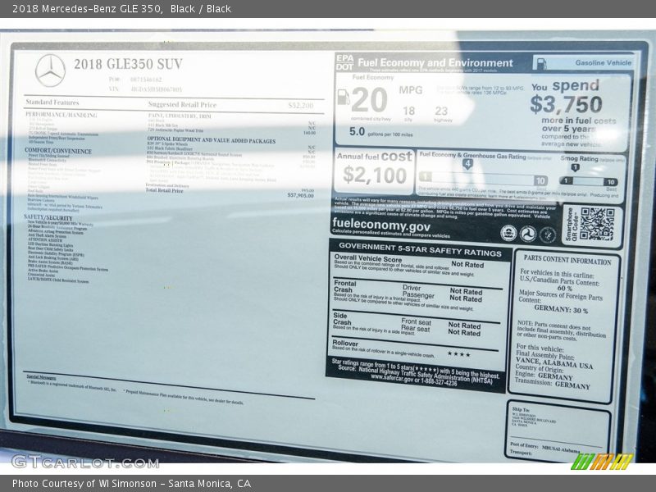
Task: Click the 'Special Messages' footnote heading
Action: [42, 377]
